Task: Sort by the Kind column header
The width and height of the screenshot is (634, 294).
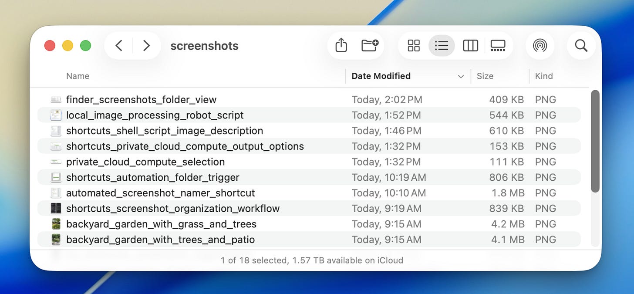Action: tap(544, 76)
